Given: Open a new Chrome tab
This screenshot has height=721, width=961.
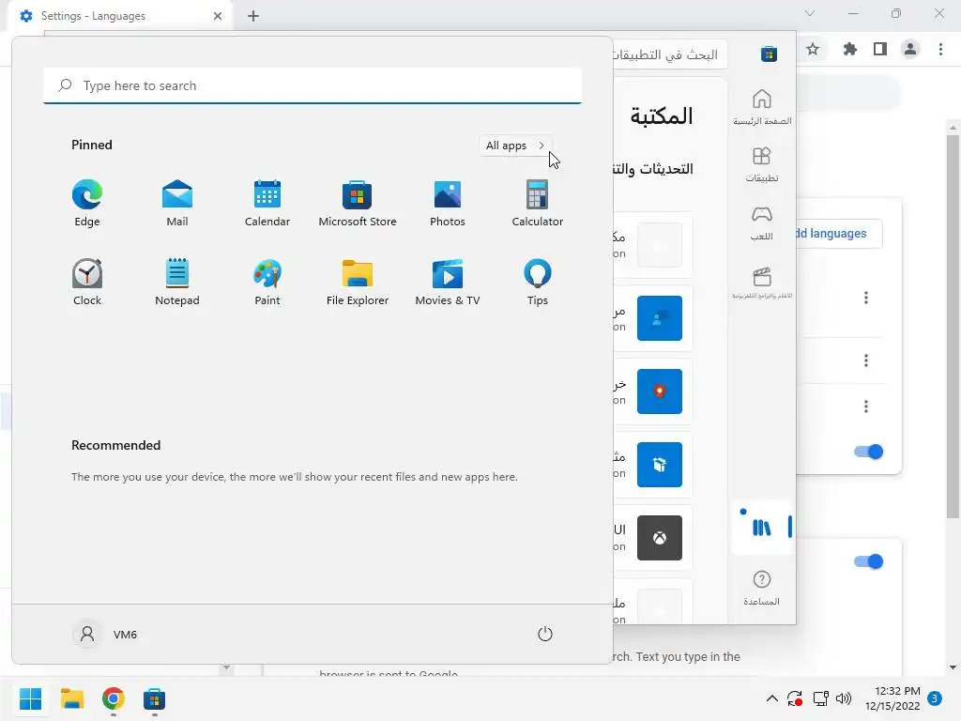Looking at the screenshot, I should click(x=253, y=16).
